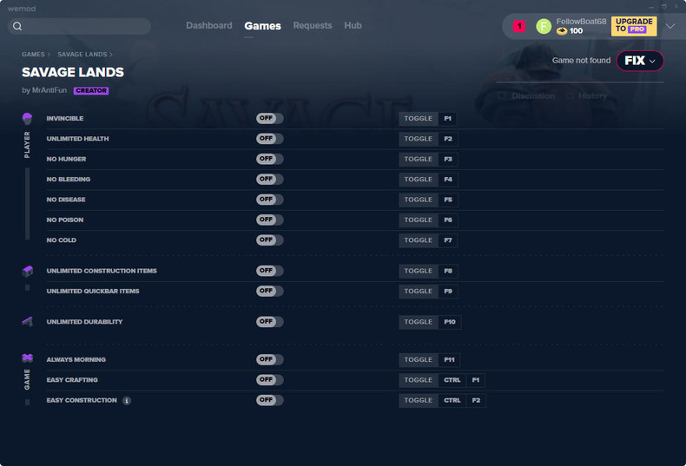Toggle Unlimited Quickbar Items on
686x466 pixels.
coord(270,291)
